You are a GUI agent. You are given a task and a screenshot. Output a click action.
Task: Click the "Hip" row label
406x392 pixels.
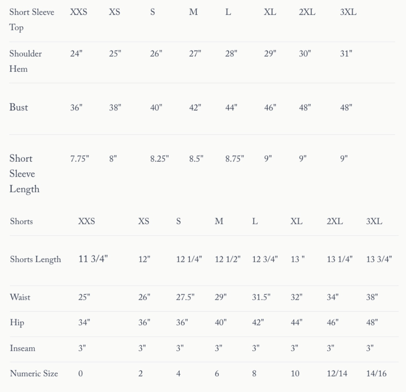[17, 323]
